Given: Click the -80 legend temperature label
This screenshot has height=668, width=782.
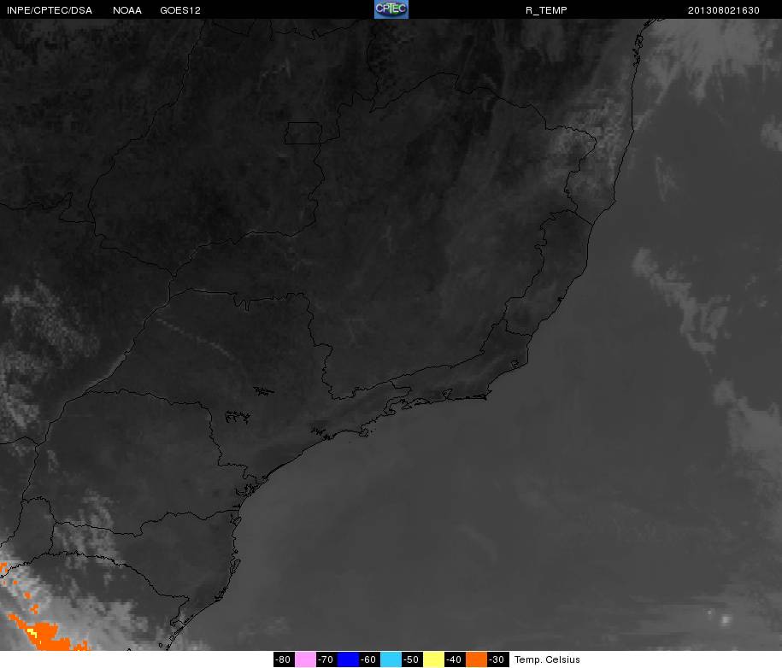Looking at the screenshot, I should pyautogui.click(x=283, y=659).
